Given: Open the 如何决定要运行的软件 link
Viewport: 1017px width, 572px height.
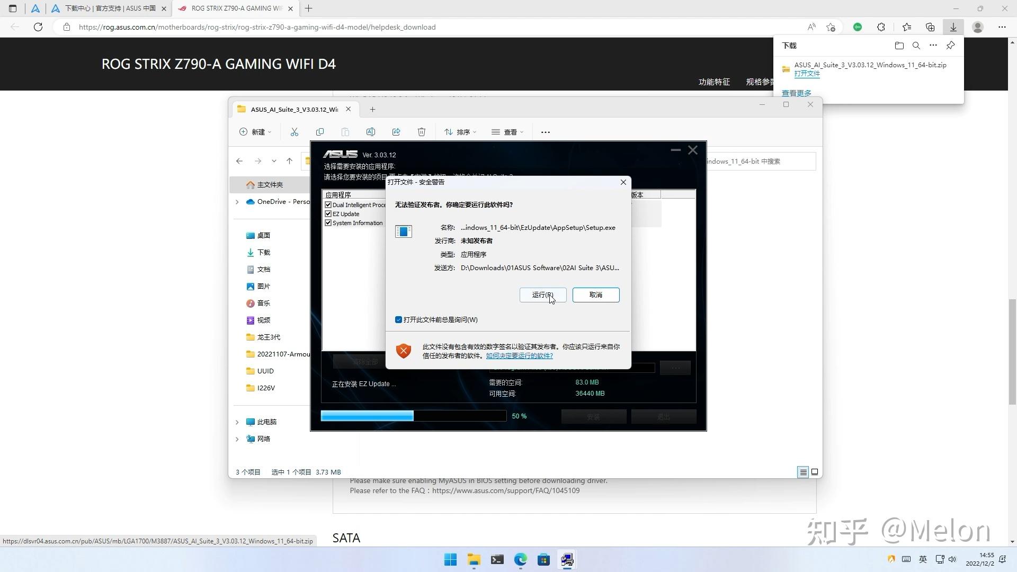Looking at the screenshot, I should point(519,355).
